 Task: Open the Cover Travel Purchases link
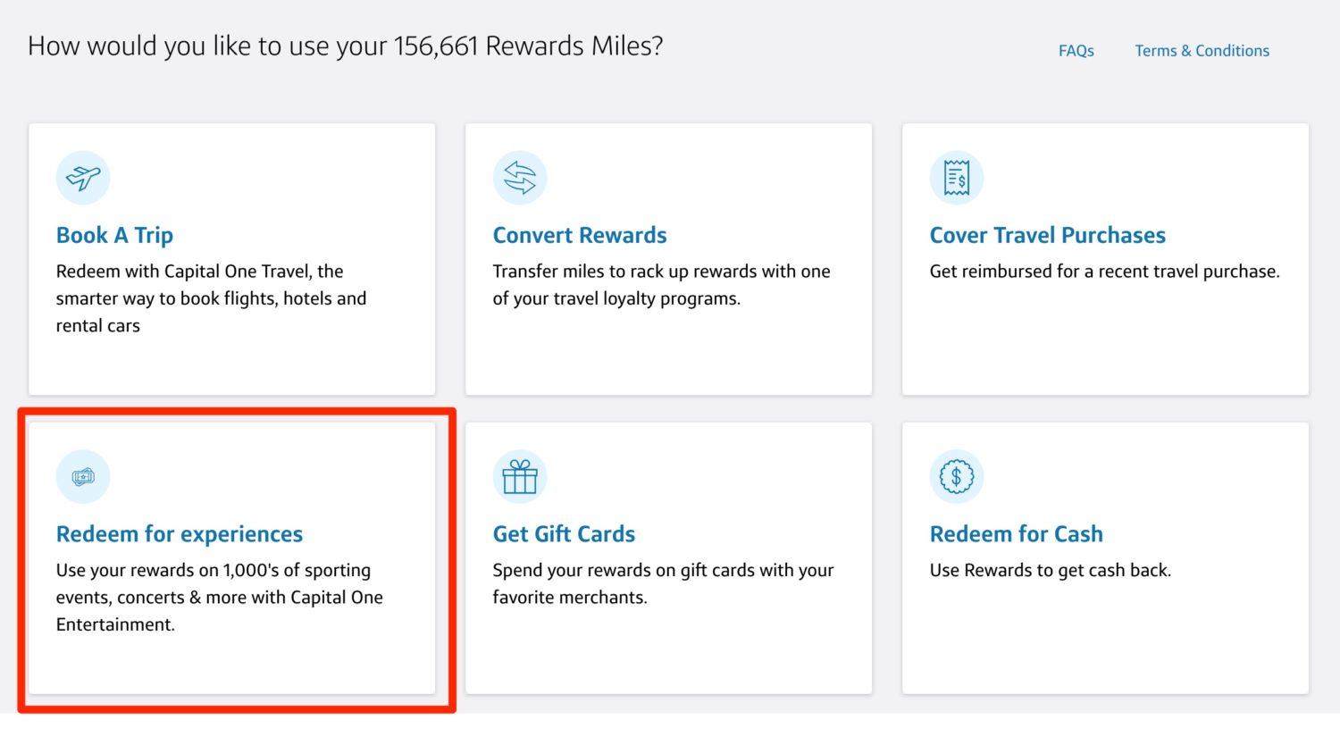tap(1047, 235)
